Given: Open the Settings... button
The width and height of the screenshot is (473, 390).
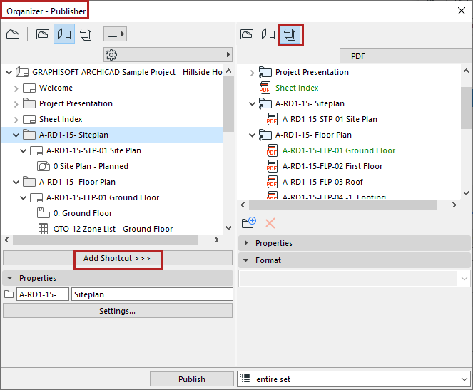Looking at the screenshot, I should [x=118, y=311].
